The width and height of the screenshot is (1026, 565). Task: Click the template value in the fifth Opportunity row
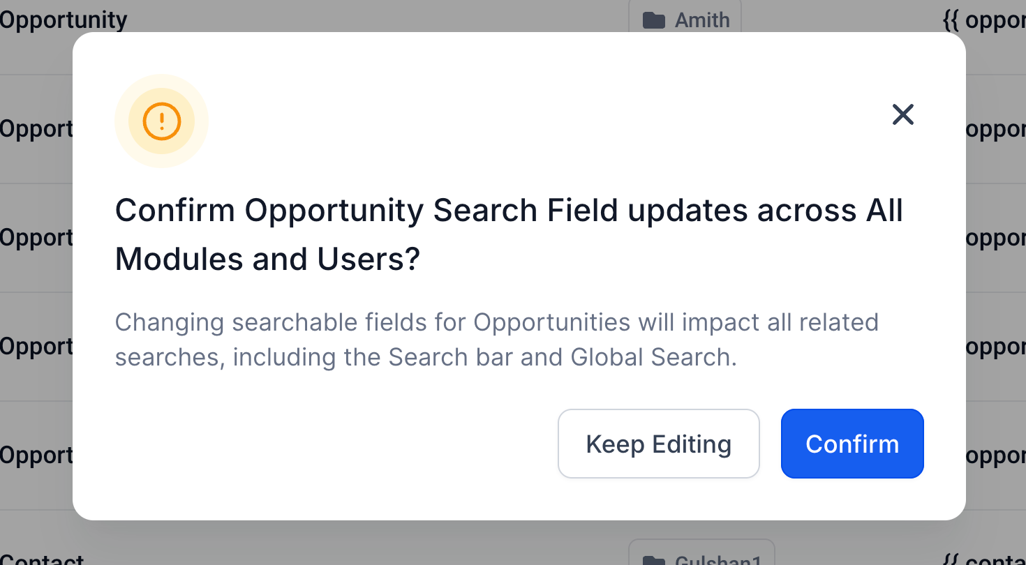coord(996,455)
